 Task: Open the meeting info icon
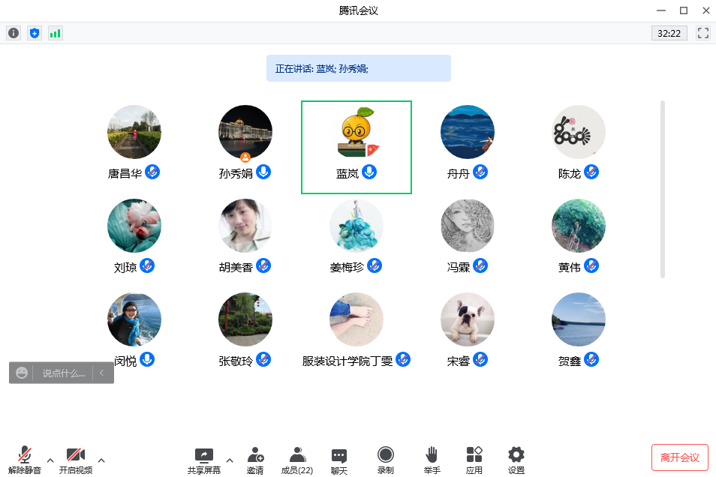click(x=14, y=33)
